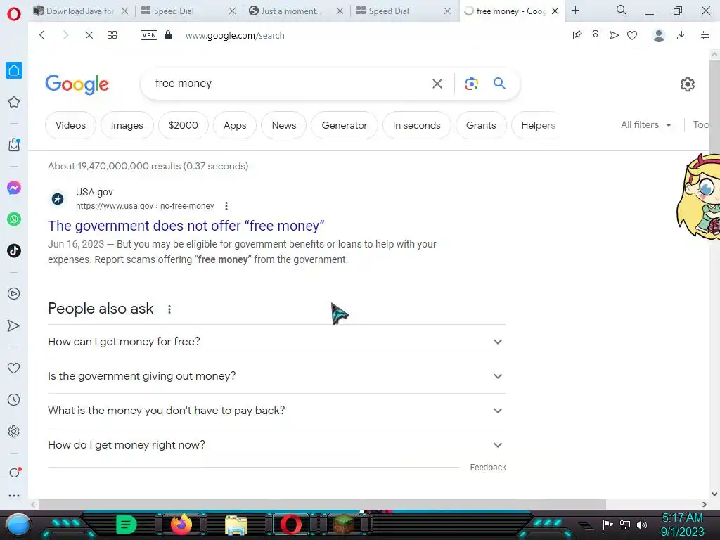
Task: Open the profile account icon
Action: [x=659, y=35]
